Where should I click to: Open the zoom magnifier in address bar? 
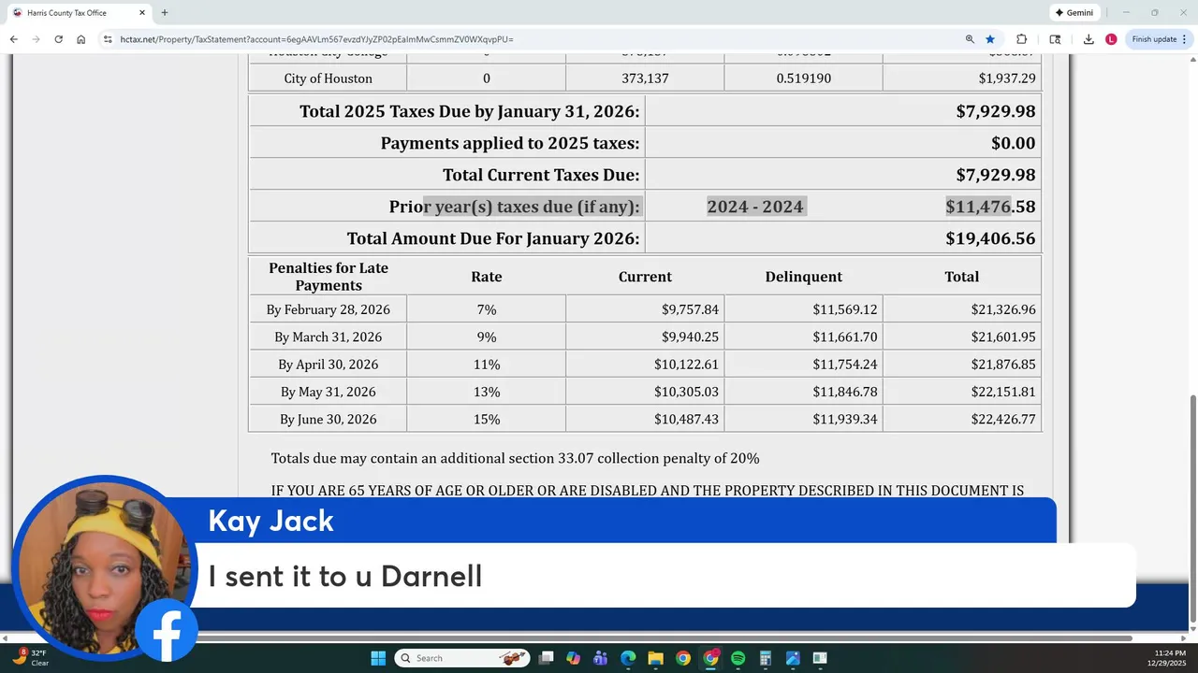[x=970, y=39]
